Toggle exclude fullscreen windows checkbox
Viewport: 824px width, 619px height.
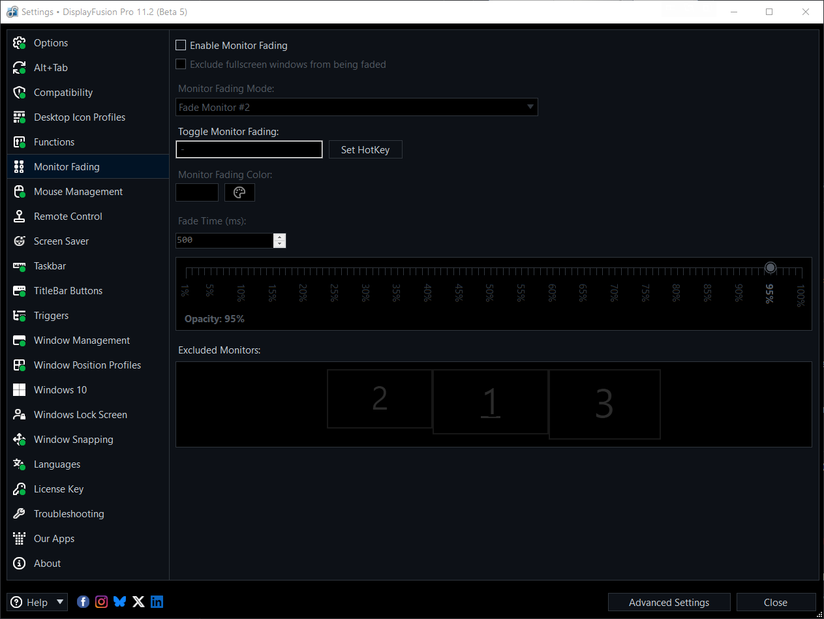pos(181,65)
